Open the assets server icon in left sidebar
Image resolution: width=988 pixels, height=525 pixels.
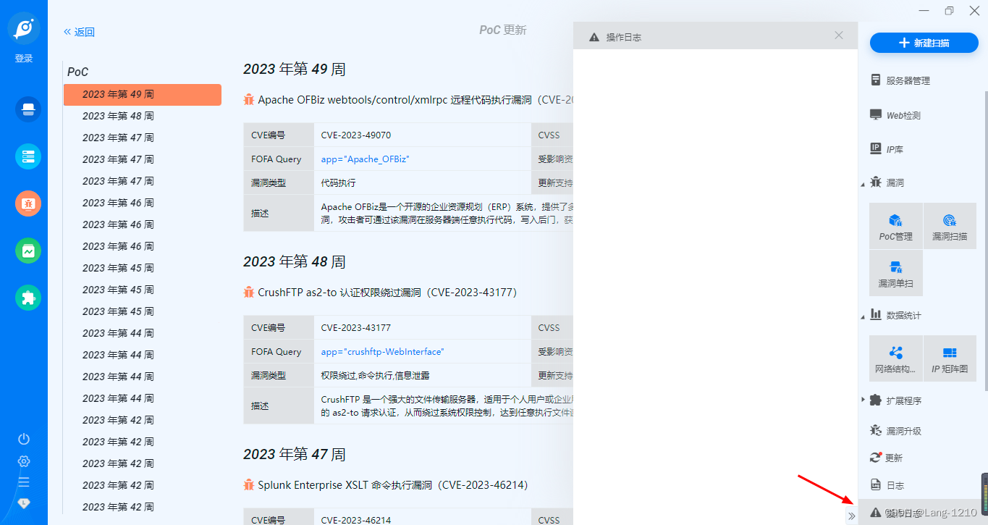tap(28, 156)
